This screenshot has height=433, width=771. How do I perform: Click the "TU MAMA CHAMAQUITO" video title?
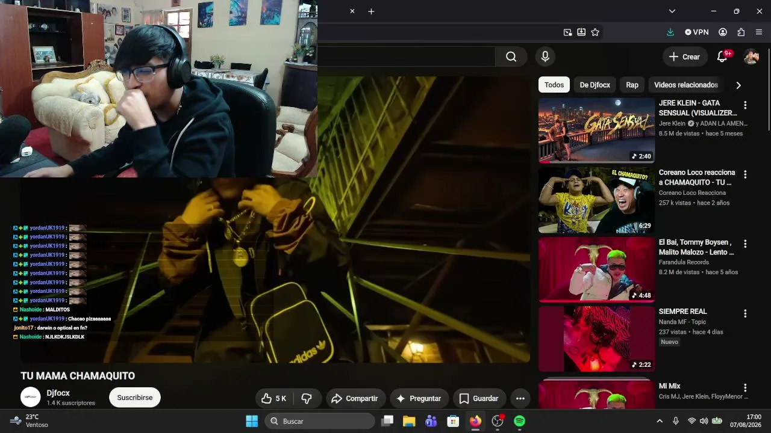pos(78,376)
